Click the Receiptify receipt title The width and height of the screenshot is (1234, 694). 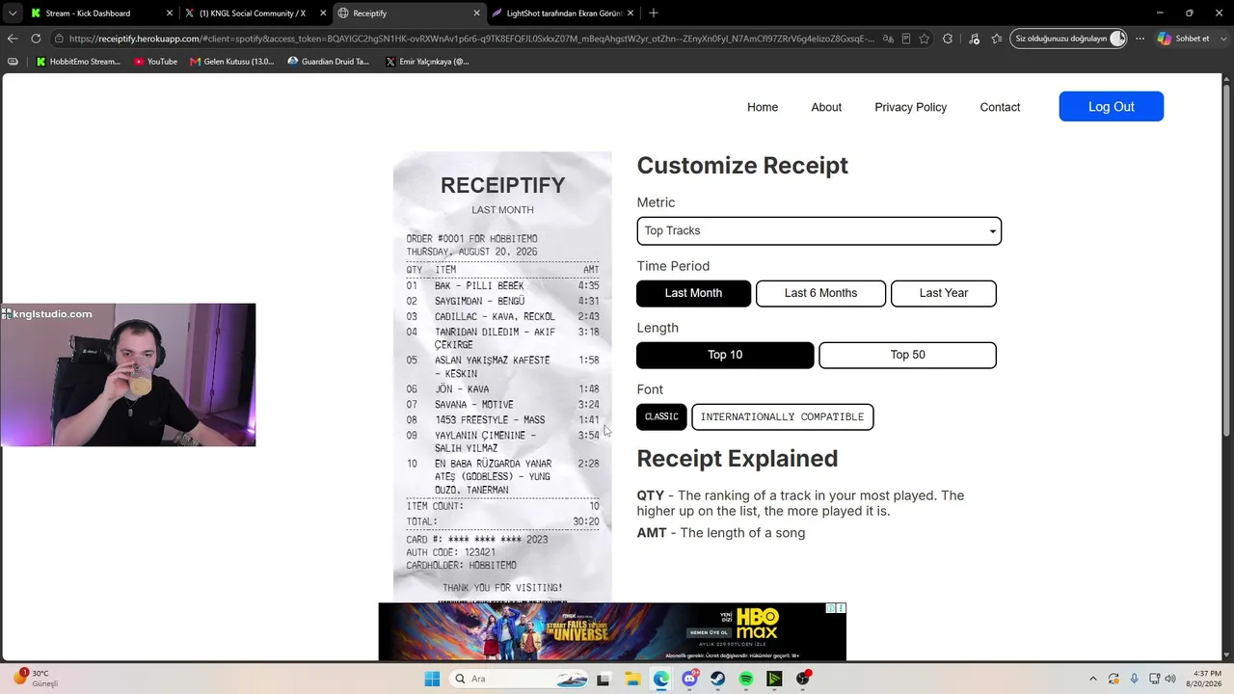coord(503,186)
